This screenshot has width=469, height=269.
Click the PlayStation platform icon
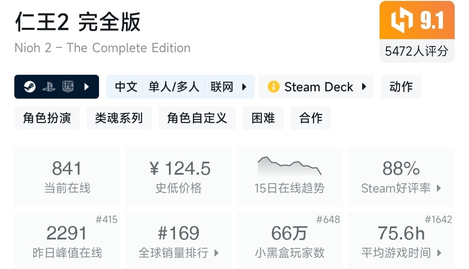[49, 86]
